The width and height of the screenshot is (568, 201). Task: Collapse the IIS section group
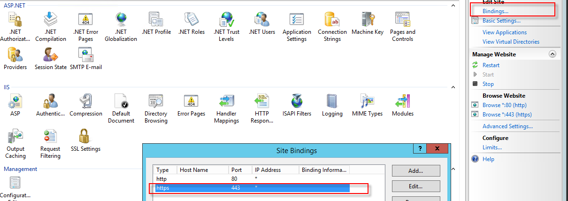tap(453, 87)
